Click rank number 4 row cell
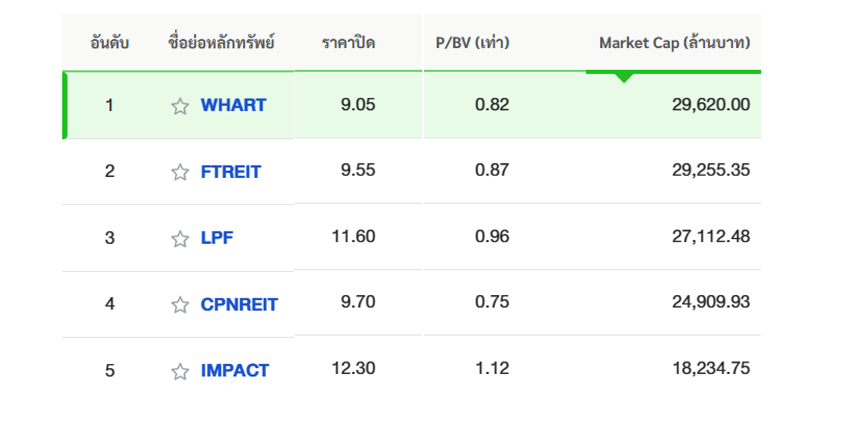 pos(109,304)
